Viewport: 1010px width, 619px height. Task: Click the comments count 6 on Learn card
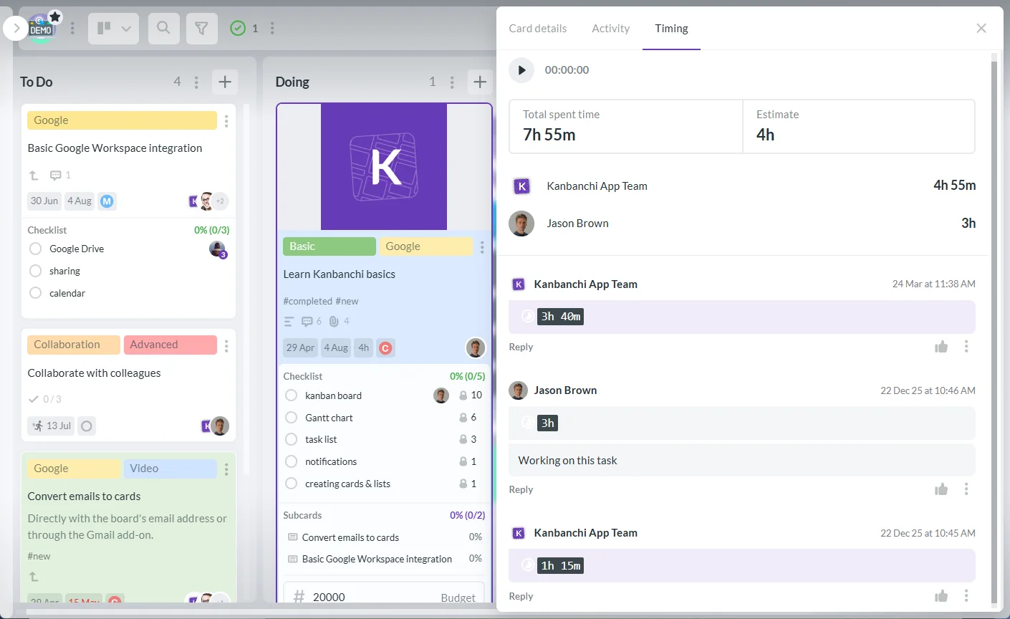[x=312, y=322]
